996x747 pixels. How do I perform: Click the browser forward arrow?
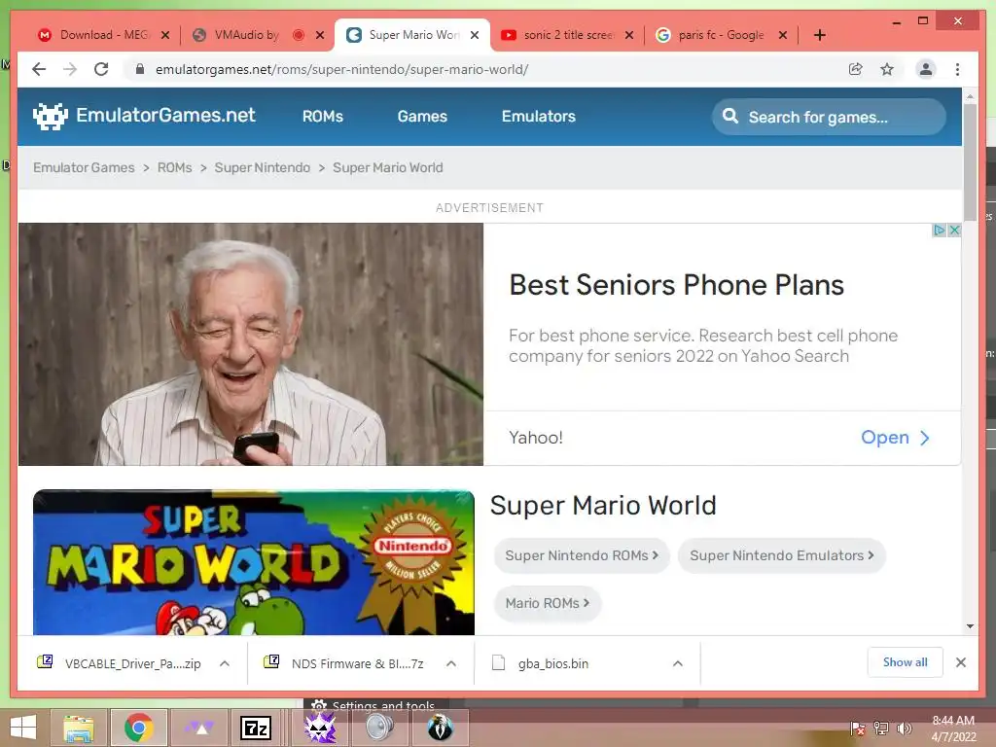(70, 69)
